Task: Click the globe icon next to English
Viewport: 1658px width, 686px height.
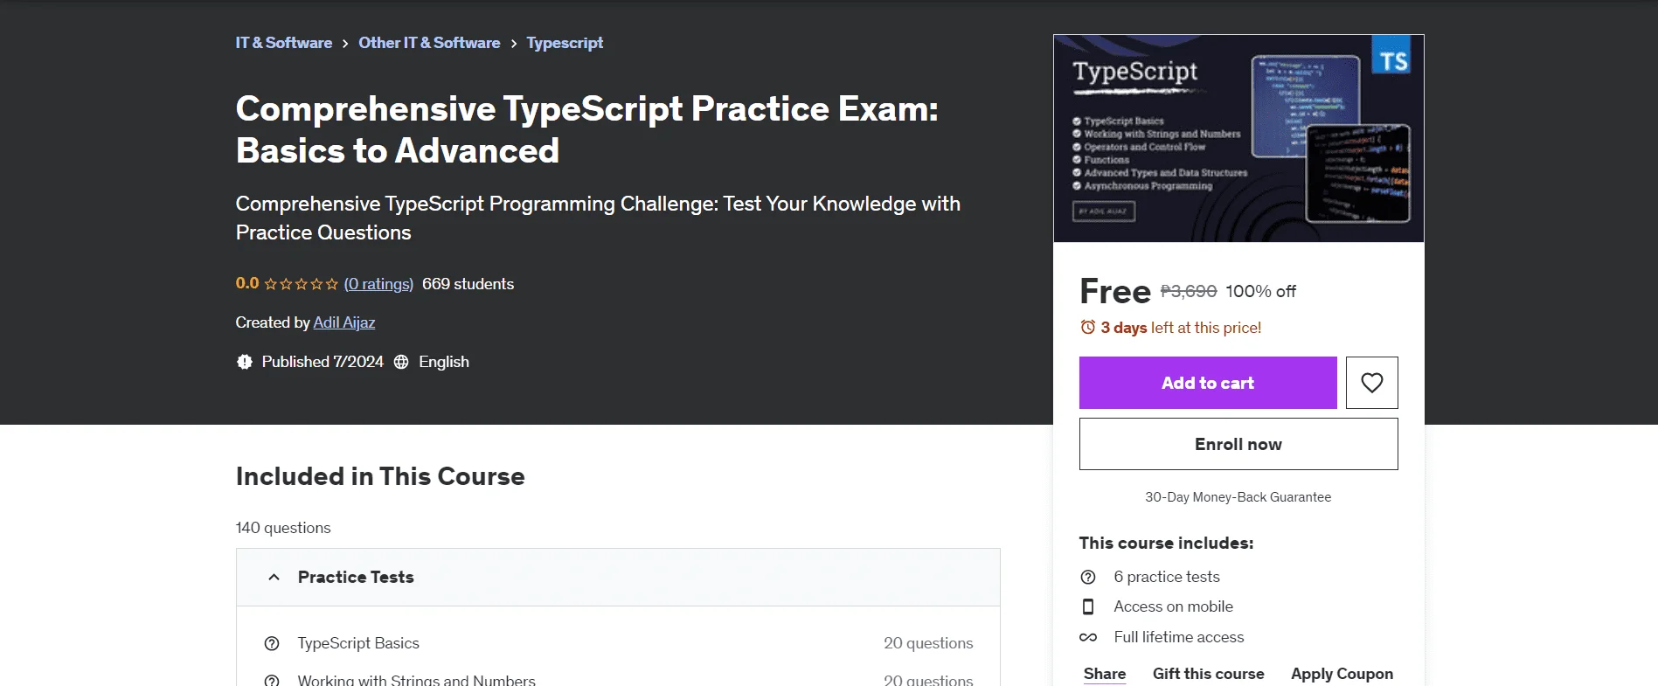Action: [x=401, y=362]
